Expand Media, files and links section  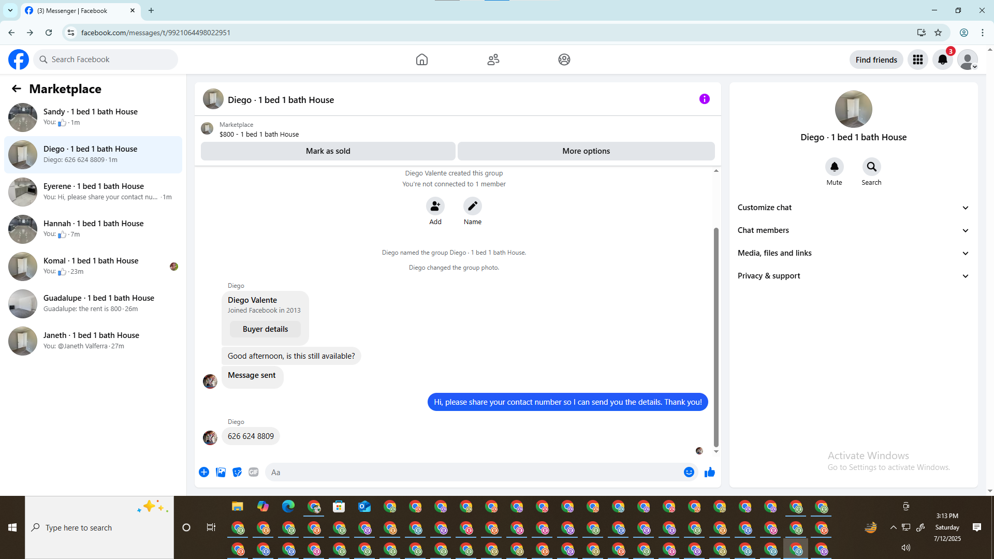point(853,253)
